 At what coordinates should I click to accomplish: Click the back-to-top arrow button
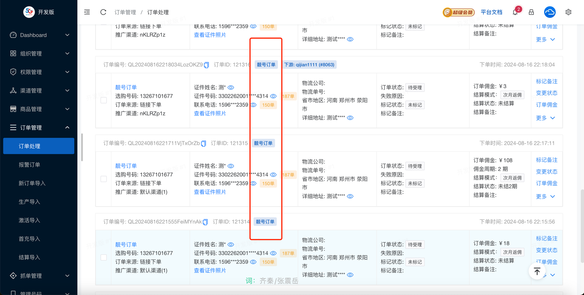537,271
